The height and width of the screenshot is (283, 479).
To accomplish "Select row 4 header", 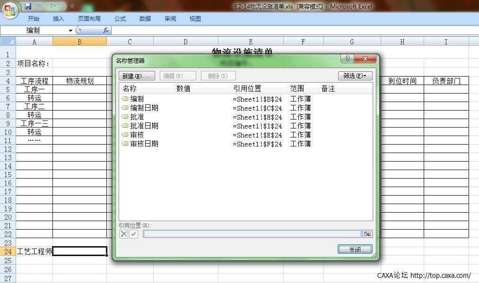I will pos(8,81).
